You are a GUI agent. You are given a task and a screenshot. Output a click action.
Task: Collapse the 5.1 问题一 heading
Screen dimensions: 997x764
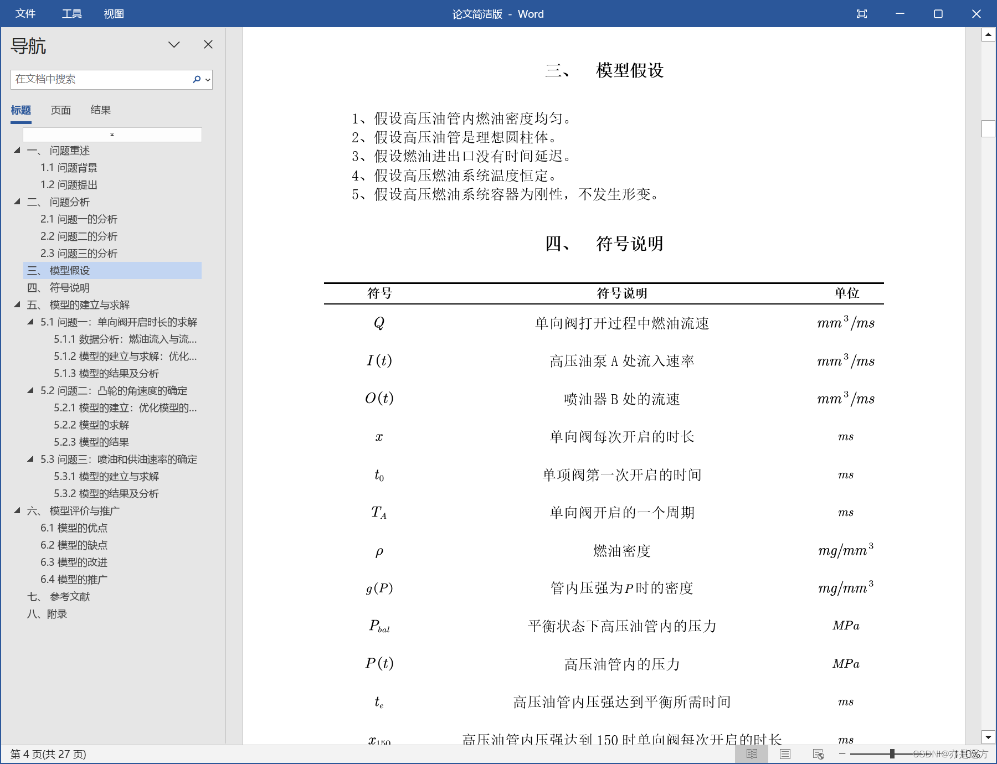pos(30,322)
